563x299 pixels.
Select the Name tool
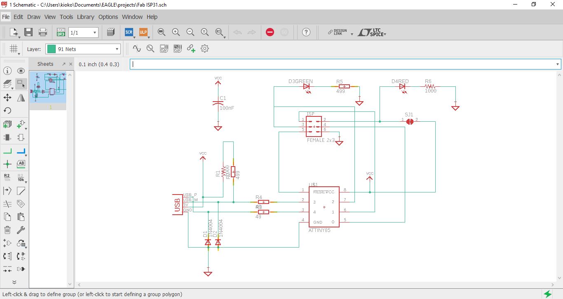[x=7, y=177]
